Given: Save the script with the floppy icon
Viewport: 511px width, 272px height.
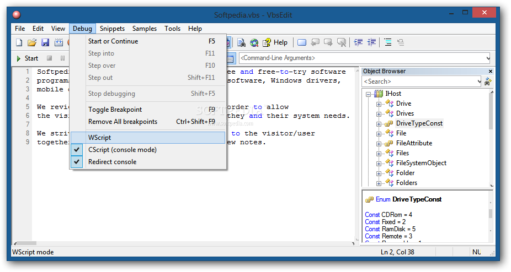Looking at the screenshot, I should 45,42.
